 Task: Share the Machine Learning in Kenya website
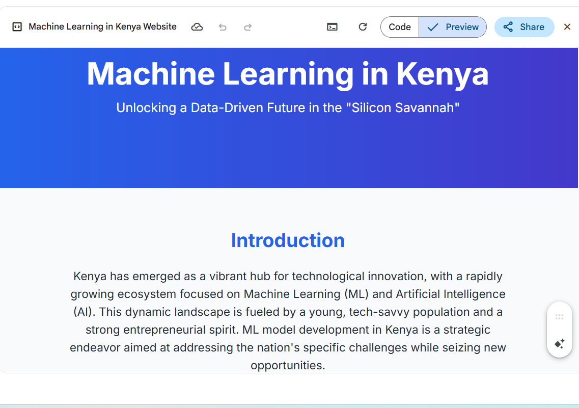point(524,27)
